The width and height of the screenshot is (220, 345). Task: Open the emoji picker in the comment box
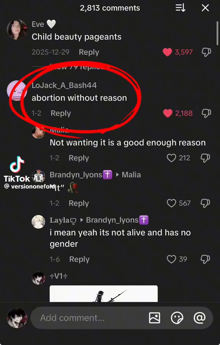coord(177,318)
